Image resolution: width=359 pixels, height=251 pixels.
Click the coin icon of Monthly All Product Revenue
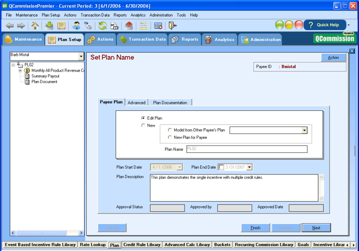(x=27, y=71)
